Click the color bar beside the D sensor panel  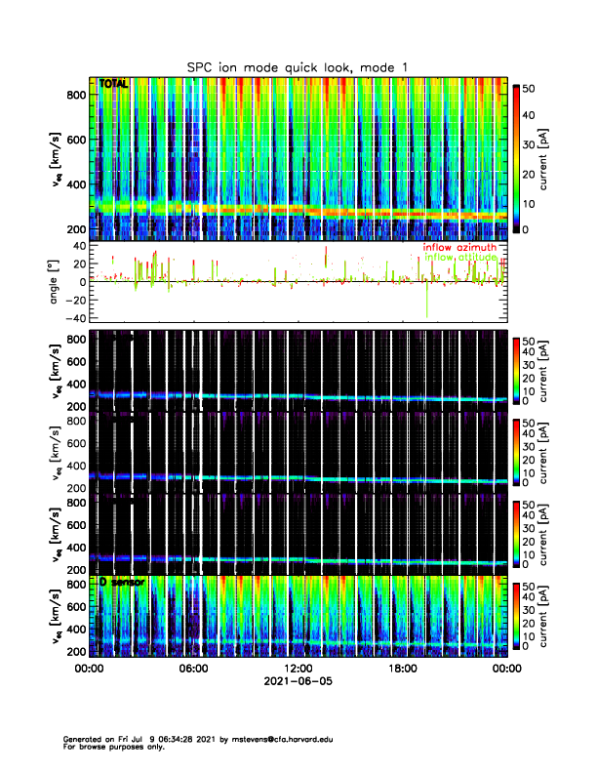point(516,614)
